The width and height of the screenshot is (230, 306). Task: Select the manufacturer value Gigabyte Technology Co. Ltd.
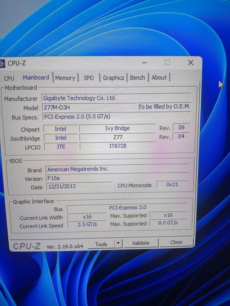117,98
